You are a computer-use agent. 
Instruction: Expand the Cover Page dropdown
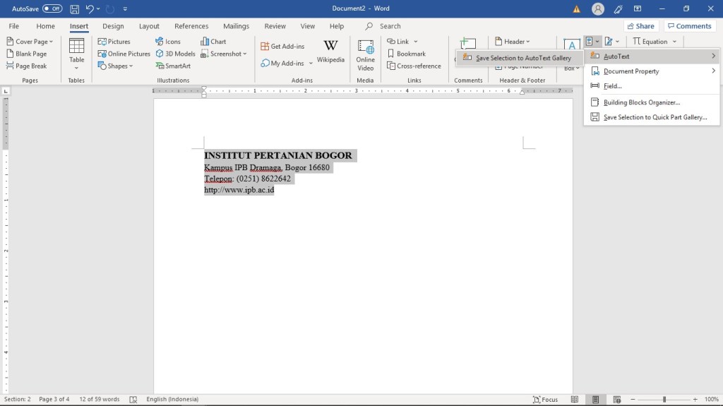[51, 42]
